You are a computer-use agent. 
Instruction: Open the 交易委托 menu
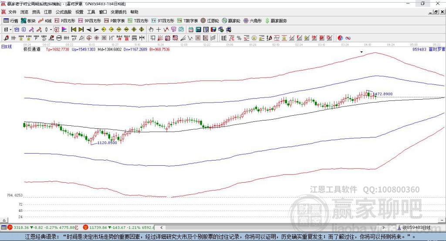pos(118,12)
